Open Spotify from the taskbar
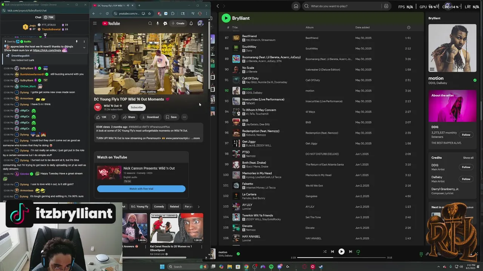483x271 pixels. (271, 267)
